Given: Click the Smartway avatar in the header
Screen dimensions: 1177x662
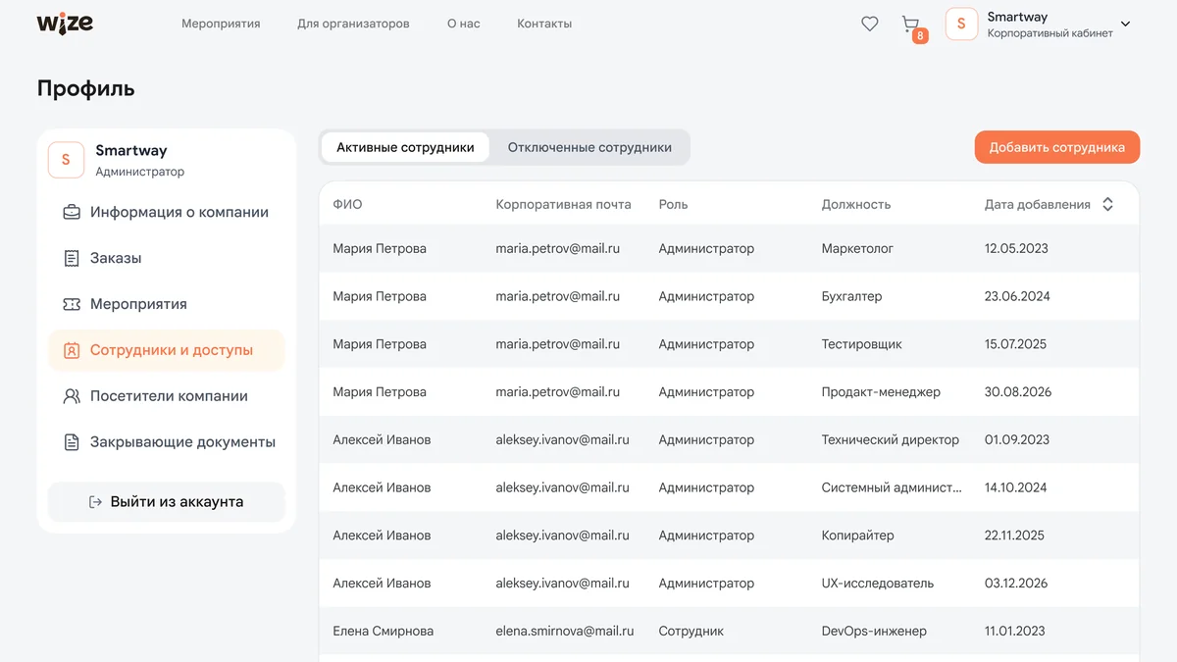Looking at the screenshot, I should [961, 24].
